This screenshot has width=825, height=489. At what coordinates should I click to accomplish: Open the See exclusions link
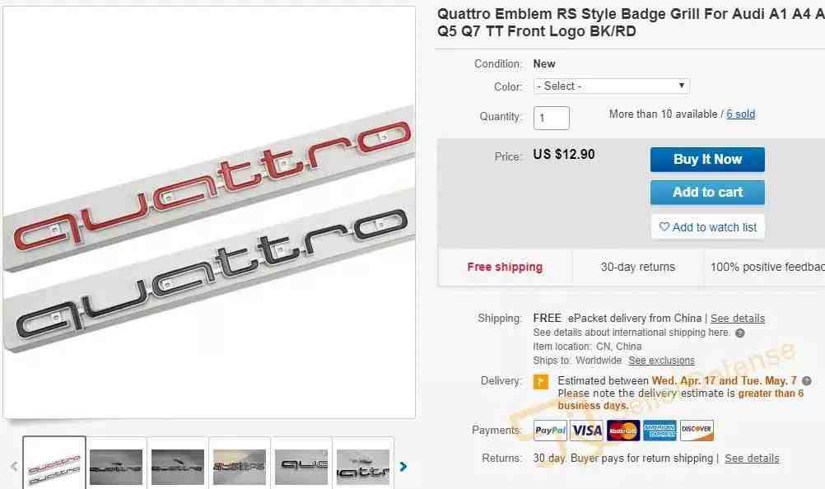point(661,361)
